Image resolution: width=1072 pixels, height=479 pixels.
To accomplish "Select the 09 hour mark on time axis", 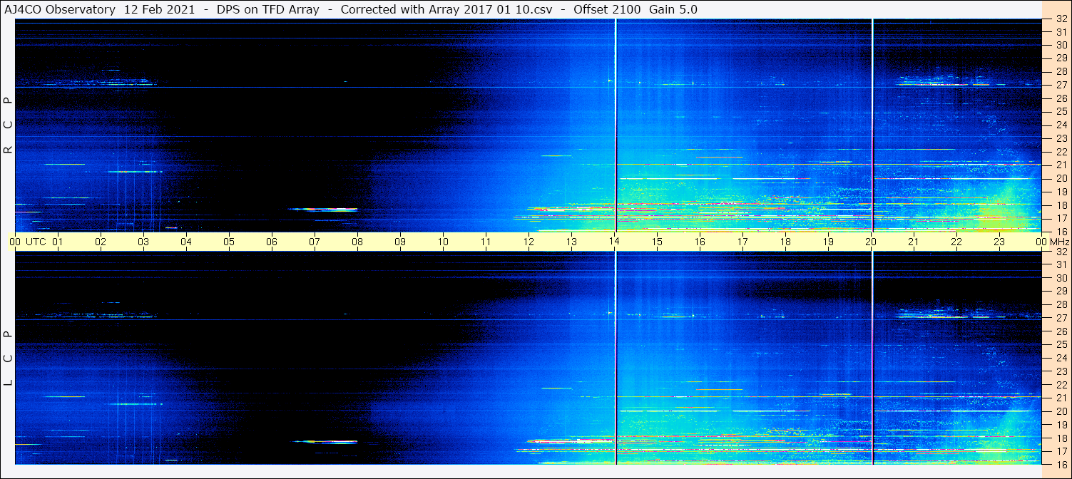I will point(400,242).
